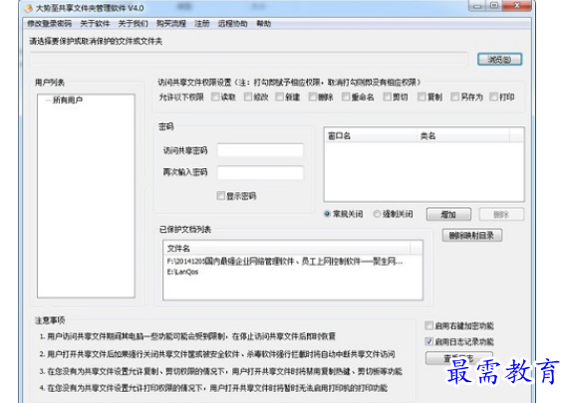The width and height of the screenshot is (568, 403).
Task: Click the 窗口名 column header
Action: pyautogui.click(x=371, y=136)
